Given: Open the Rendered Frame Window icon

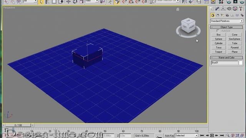Looking at the screenshot, I should click(x=235, y=2).
